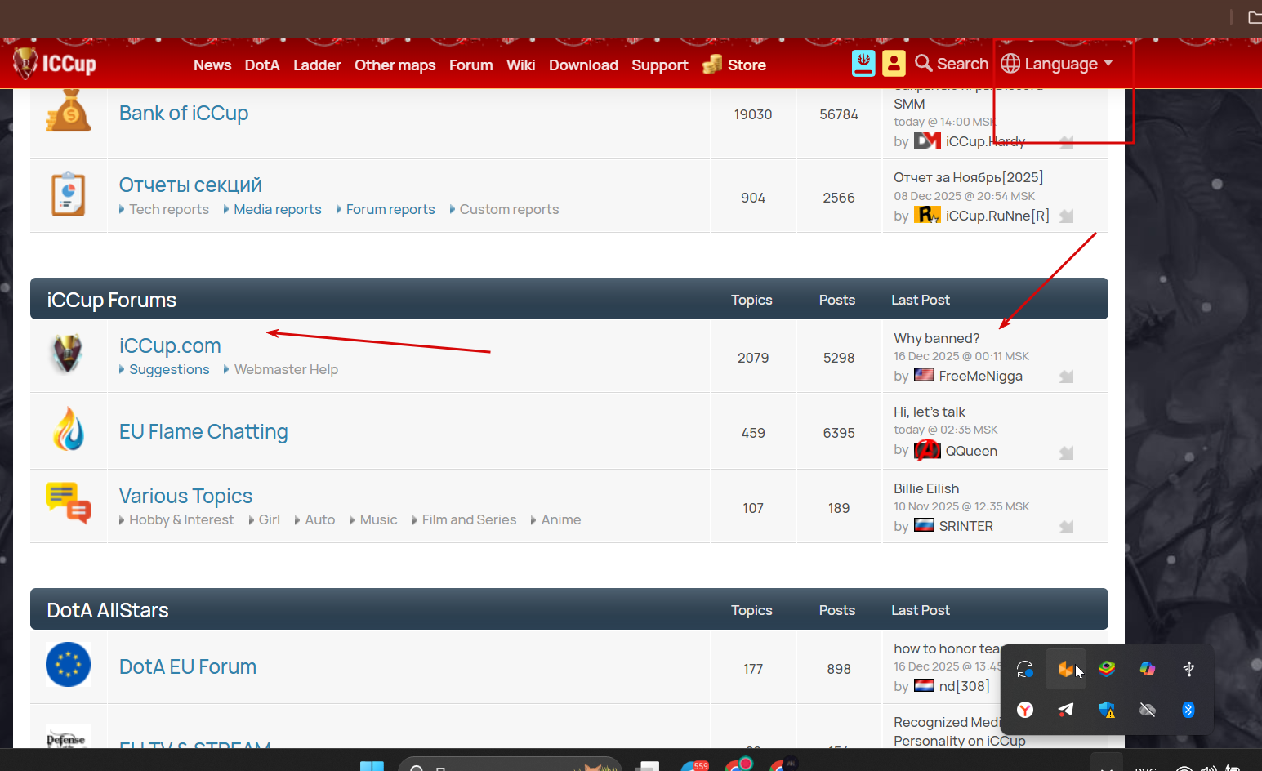1262x771 pixels.
Task: Open the DotA EU Forum link
Action: tap(188, 666)
